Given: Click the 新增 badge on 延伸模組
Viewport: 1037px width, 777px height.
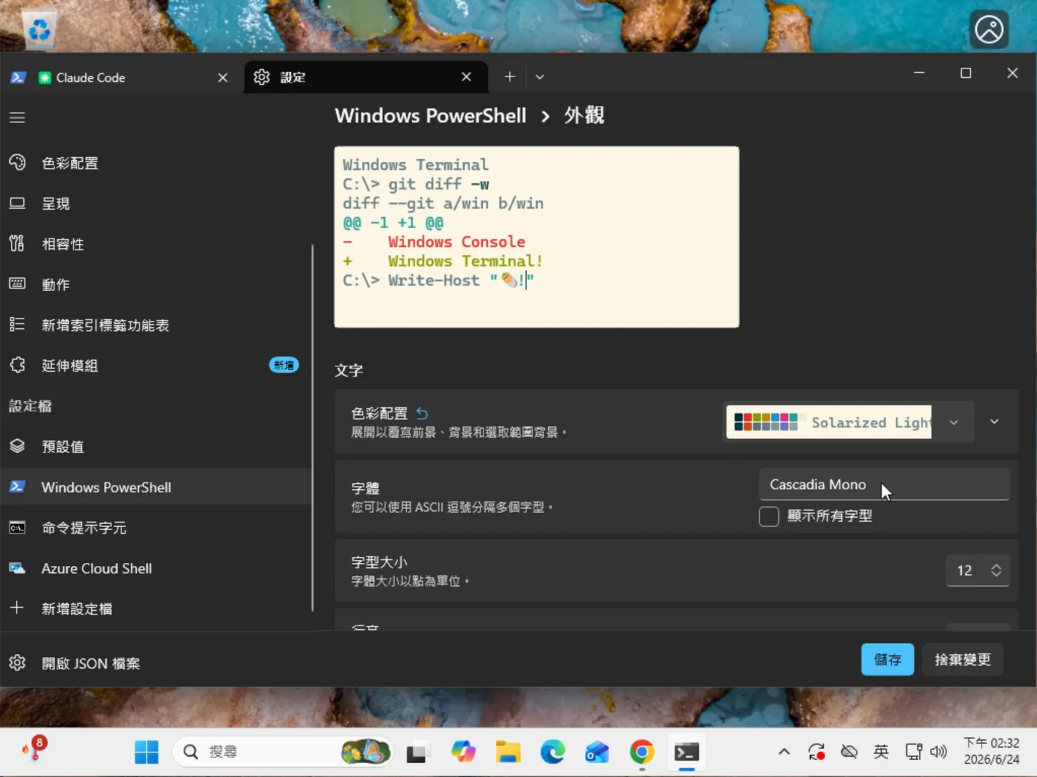Looking at the screenshot, I should 284,365.
